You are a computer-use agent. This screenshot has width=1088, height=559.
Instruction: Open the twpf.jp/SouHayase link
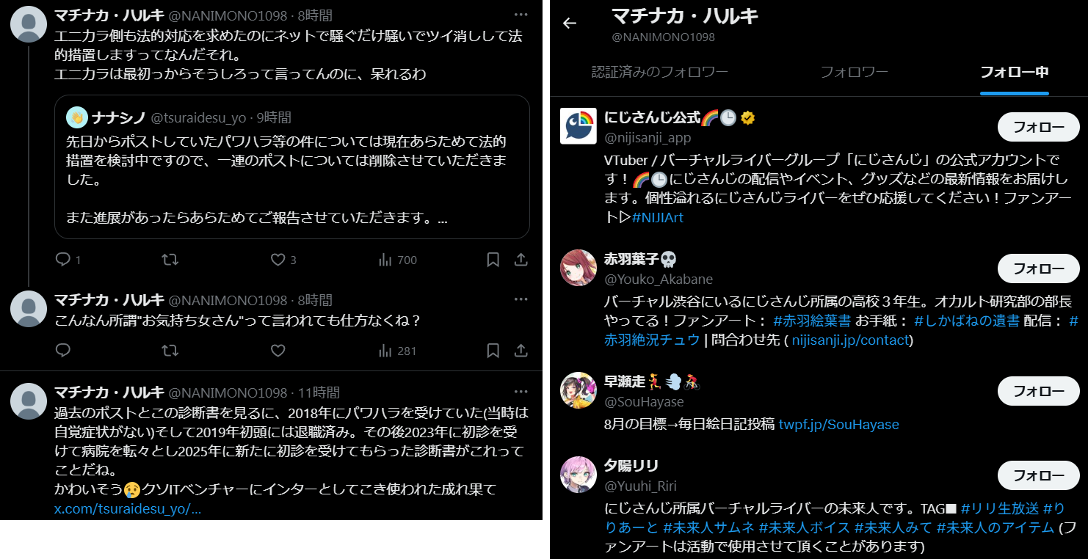pyautogui.click(x=838, y=425)
